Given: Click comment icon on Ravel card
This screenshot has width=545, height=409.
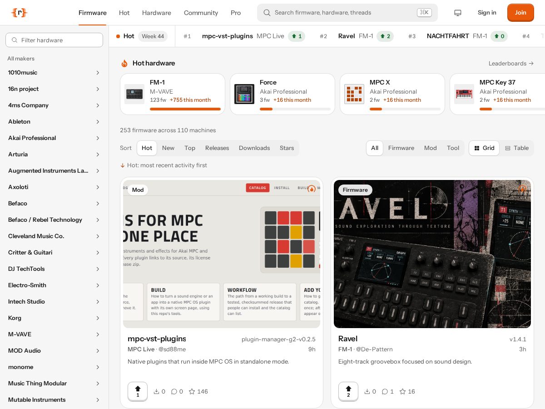Looking at the screenshot, I should coord(385,391).
